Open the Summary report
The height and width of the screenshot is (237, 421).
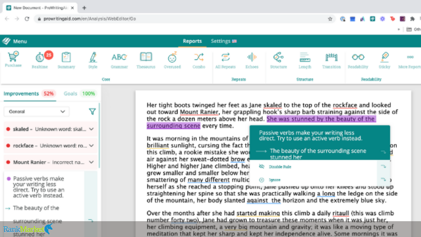pyautogui.click(x=66, y=60)
